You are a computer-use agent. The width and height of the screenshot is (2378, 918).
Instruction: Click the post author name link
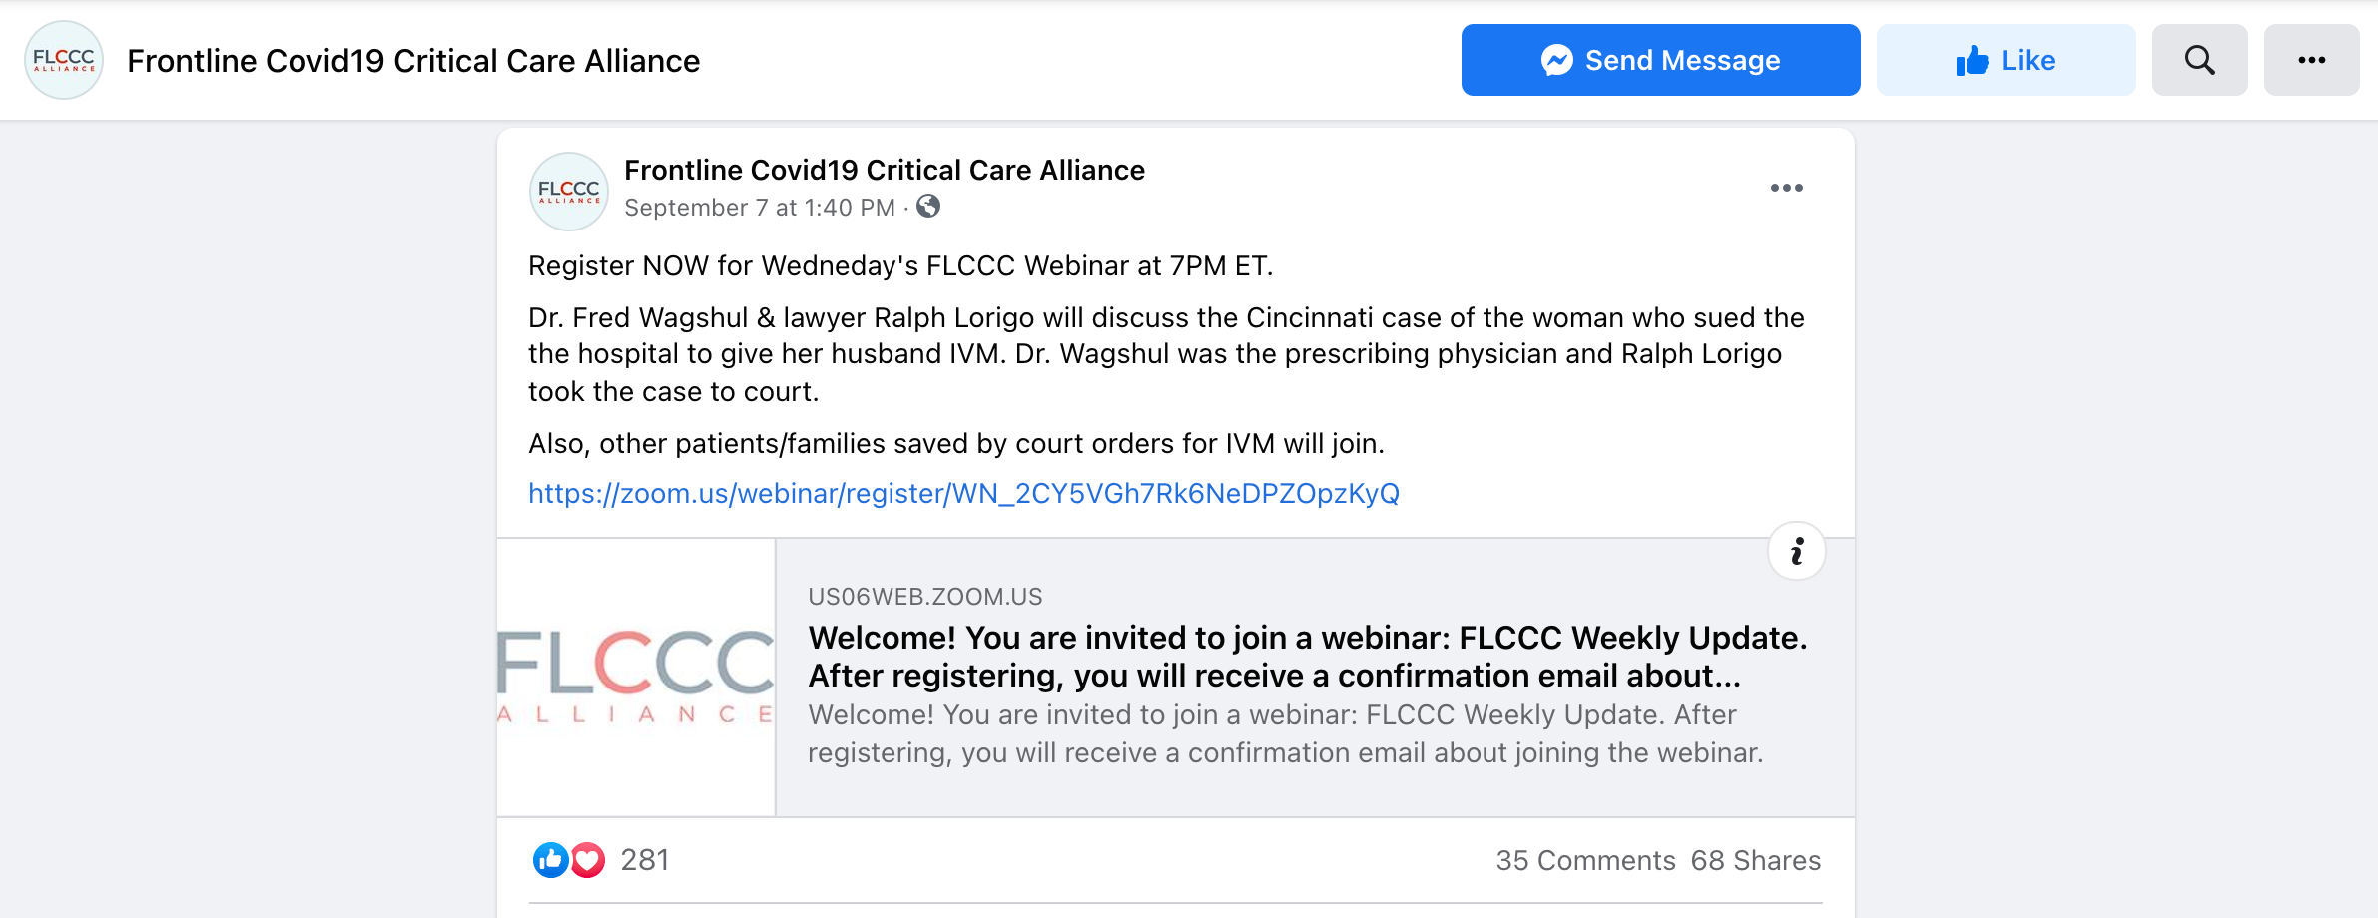click(884, 170)
